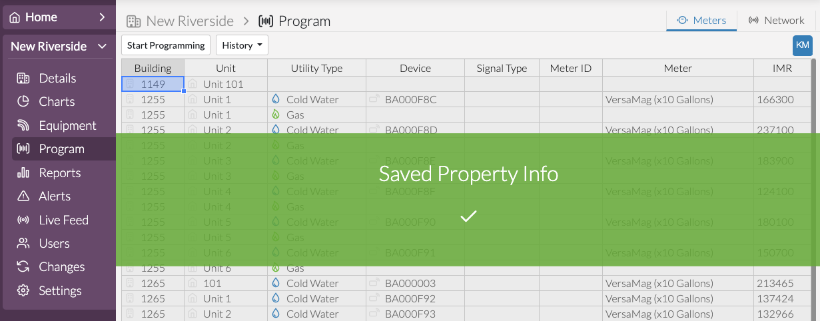The width and height of the screenshot is (820, 321).
Task: Click the Saved Property Info banner
Action: click(468, 200)
